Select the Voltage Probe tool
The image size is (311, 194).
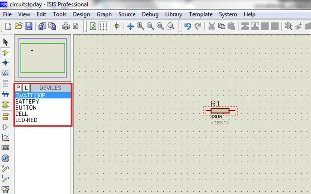5,169
